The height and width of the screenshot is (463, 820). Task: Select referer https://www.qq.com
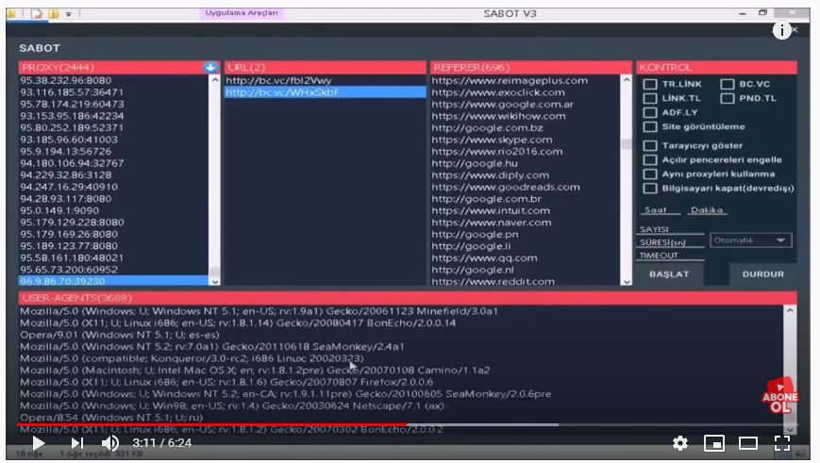(525, 257)
